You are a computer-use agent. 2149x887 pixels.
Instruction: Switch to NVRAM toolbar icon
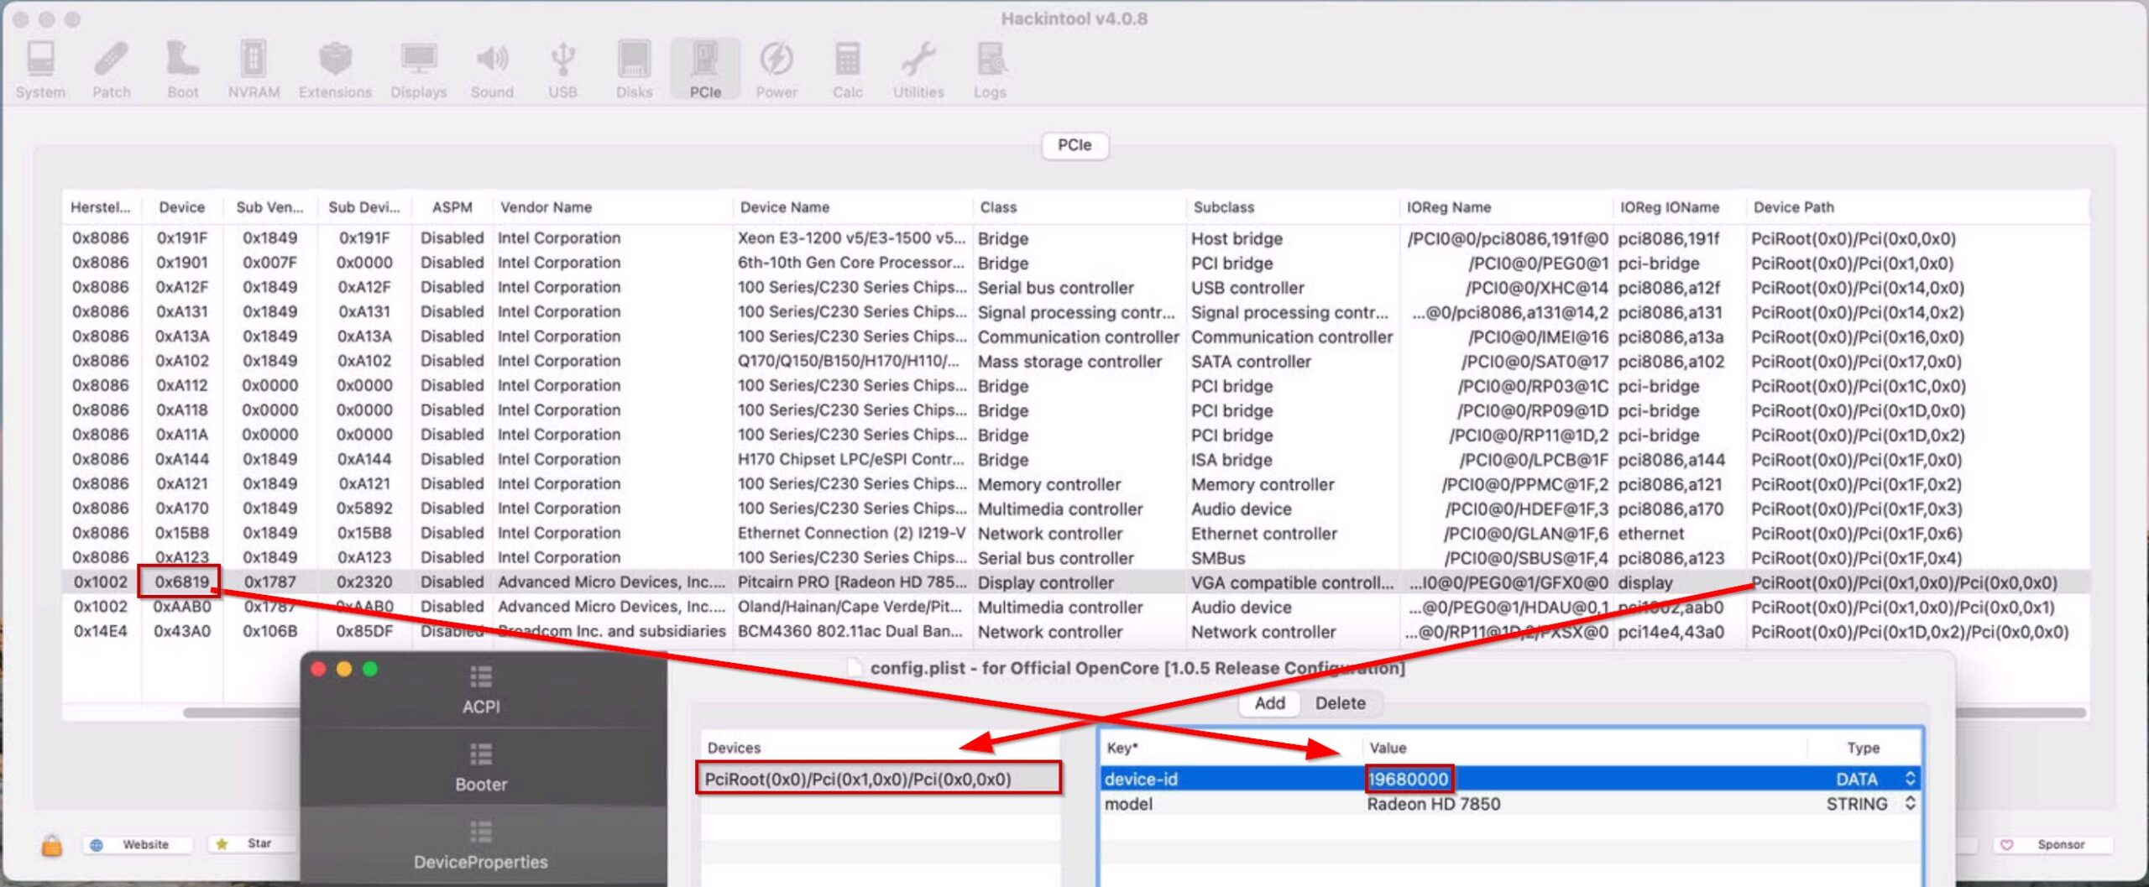(254, 69)
